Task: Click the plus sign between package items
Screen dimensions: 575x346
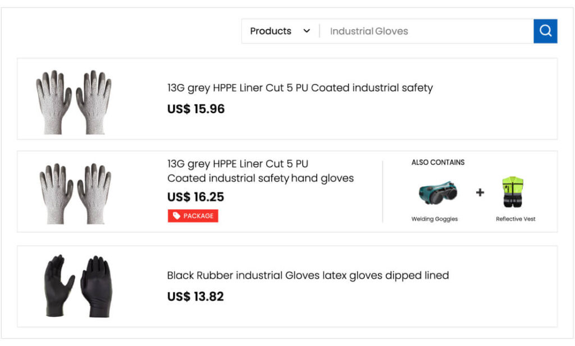Action: pyautogui.click(x=480, y=193)
